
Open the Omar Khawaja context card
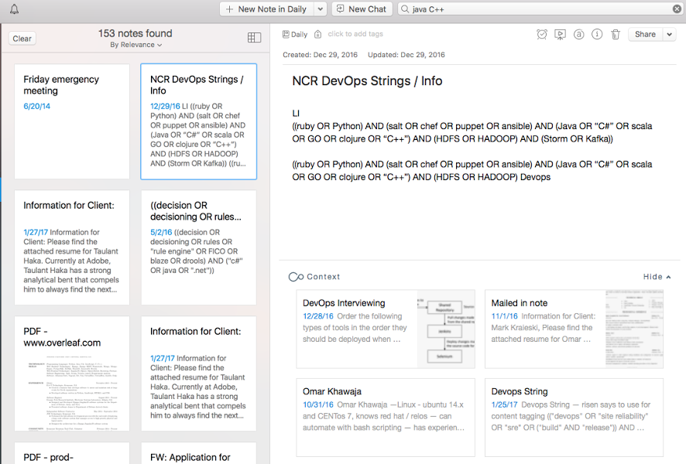point(386,418)
